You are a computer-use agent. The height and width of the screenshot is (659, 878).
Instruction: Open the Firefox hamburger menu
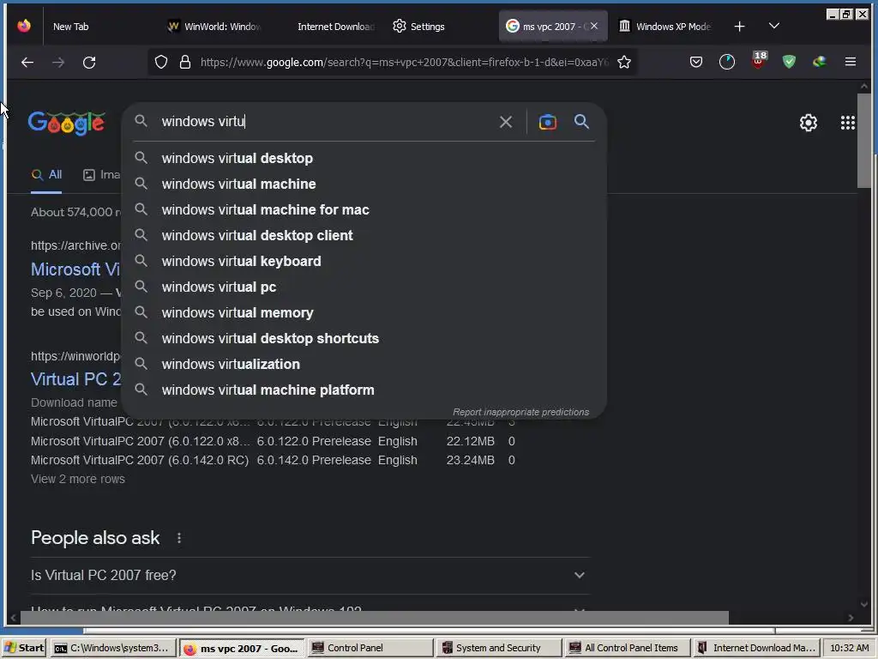850,62
